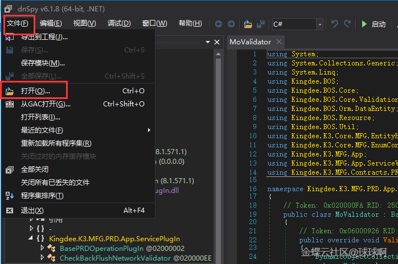Click MoValidator class name on line 19
Image resolution: width=398 pixels, height=264 pixels.
click(x=356, y=214)
